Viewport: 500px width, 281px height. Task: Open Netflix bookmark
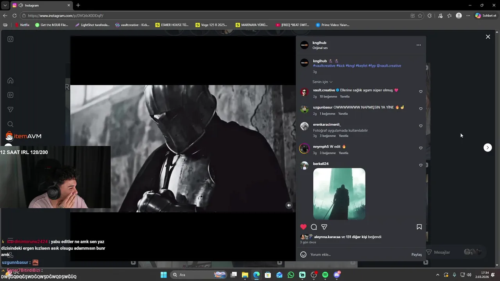coord(22,25)
